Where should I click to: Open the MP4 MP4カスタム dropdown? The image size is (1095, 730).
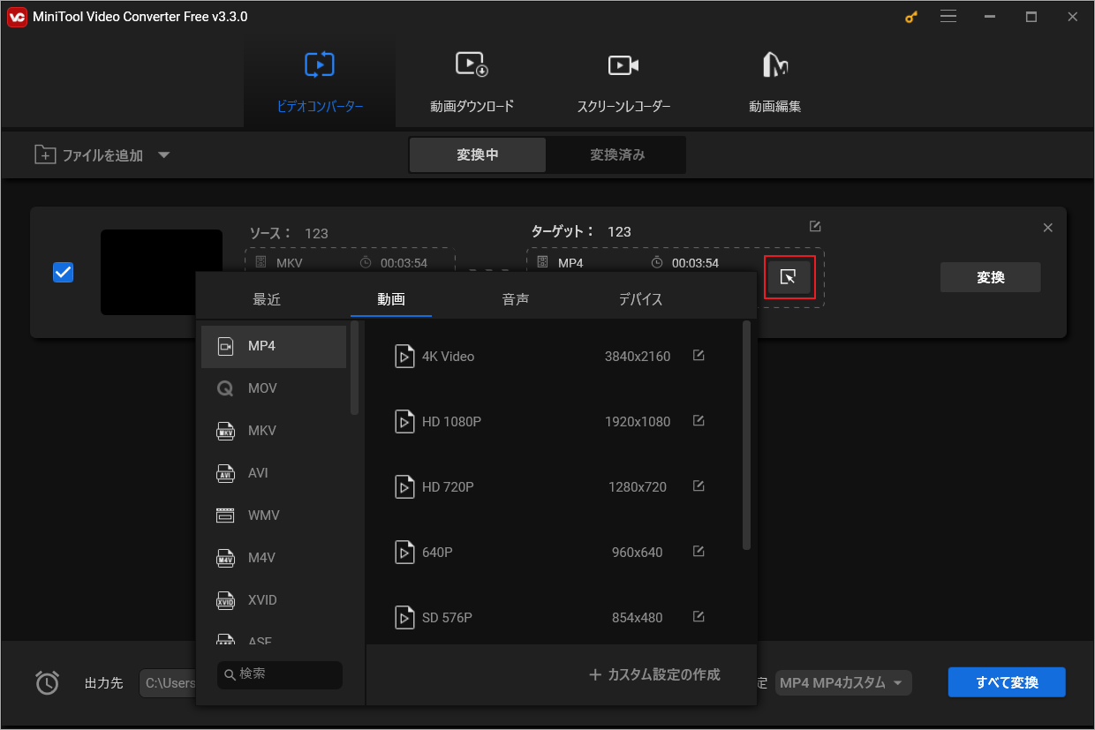click(843, 683)
